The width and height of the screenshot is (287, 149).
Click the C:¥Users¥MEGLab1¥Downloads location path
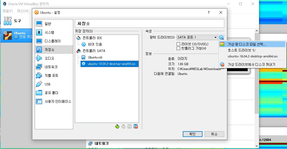pyautogui.click(x=201, y=69)
